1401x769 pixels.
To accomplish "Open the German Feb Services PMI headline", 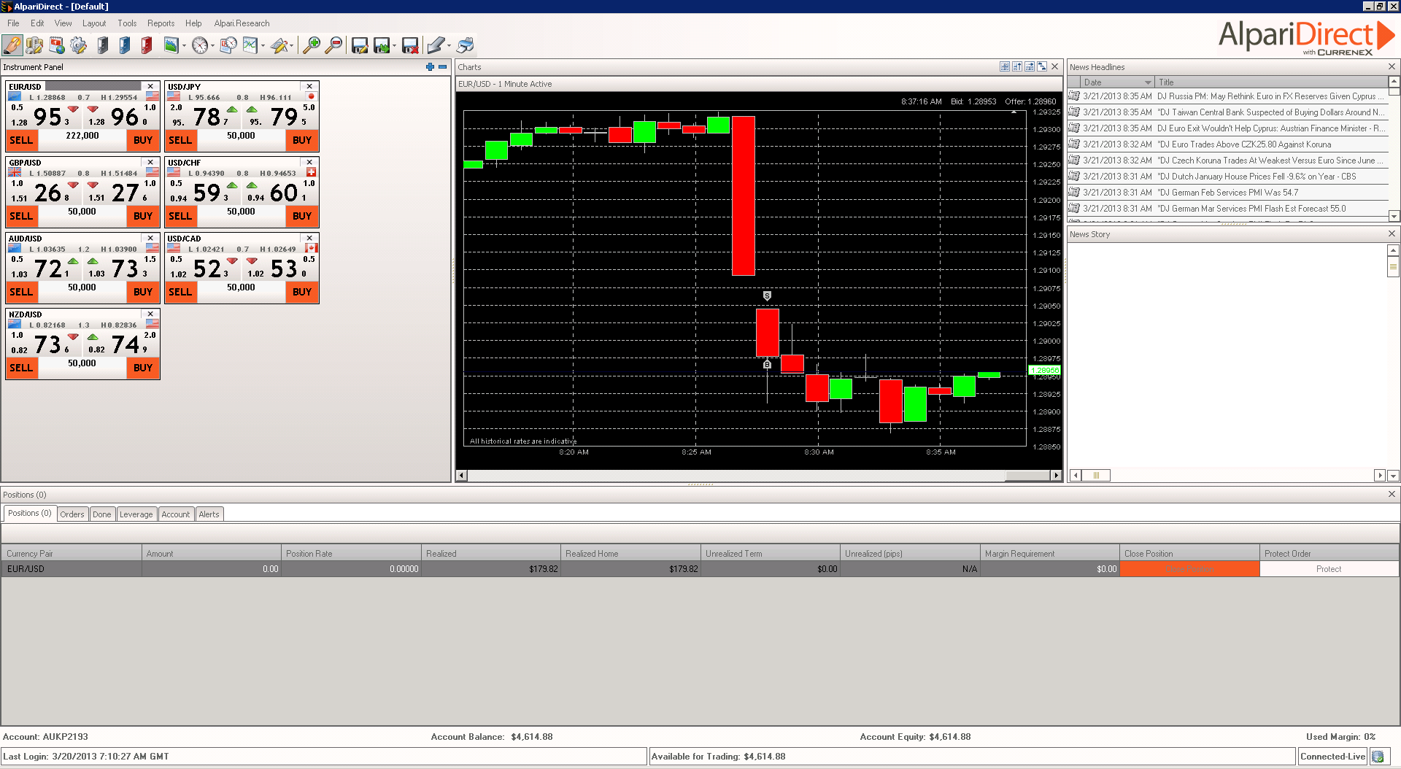I will coord(1227,193).
